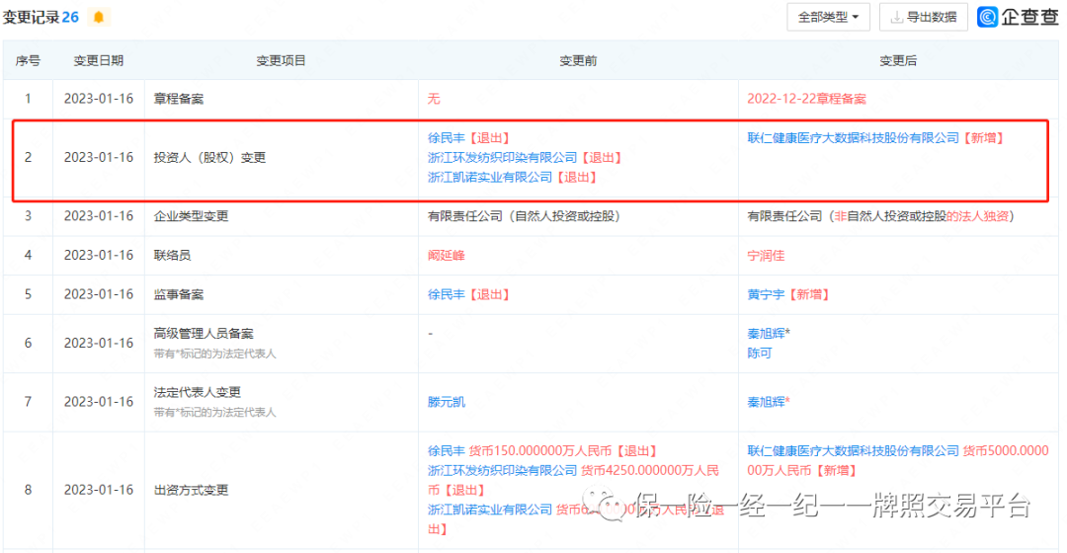1067x553 pixels.
Task: Click date 2023-01-16 in row 1
Action: 99,99
